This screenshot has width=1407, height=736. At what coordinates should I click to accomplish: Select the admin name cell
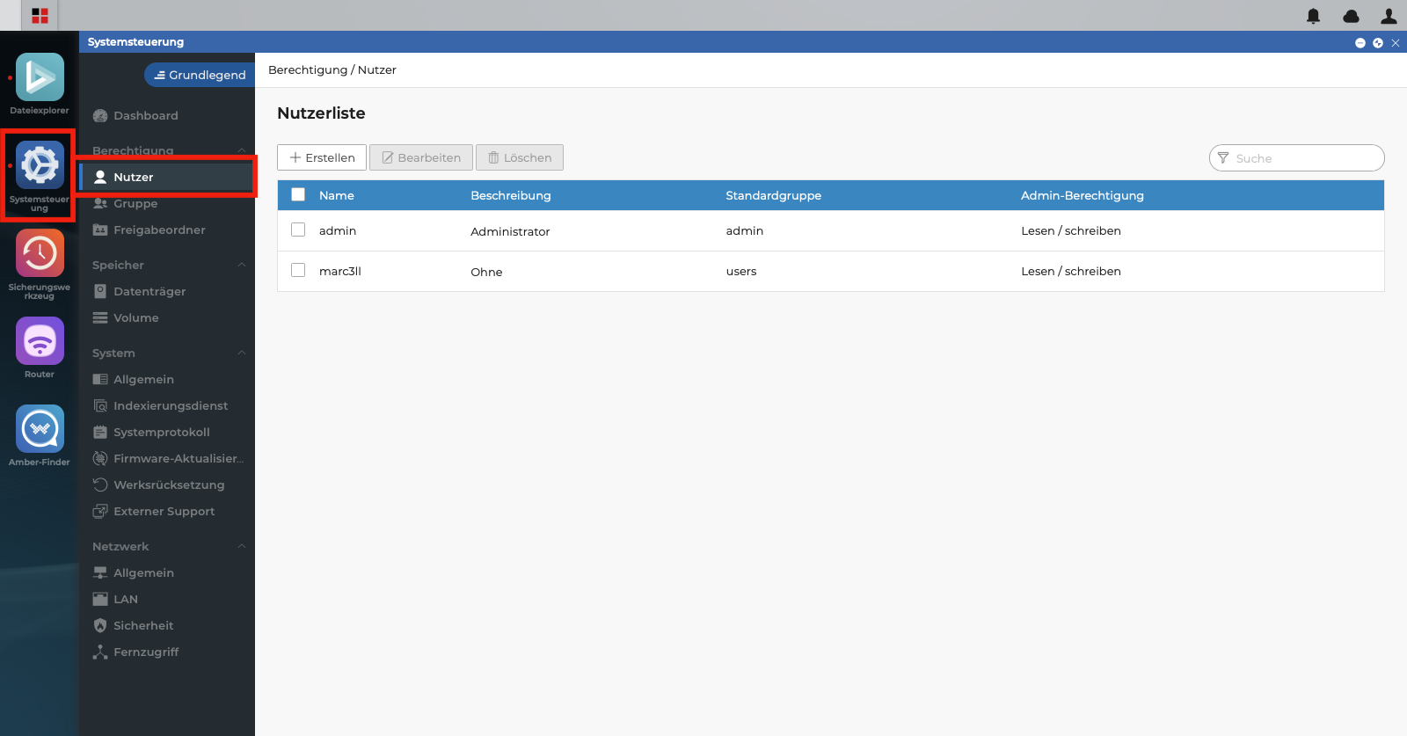pyautogui.click(x=338, y=230)
